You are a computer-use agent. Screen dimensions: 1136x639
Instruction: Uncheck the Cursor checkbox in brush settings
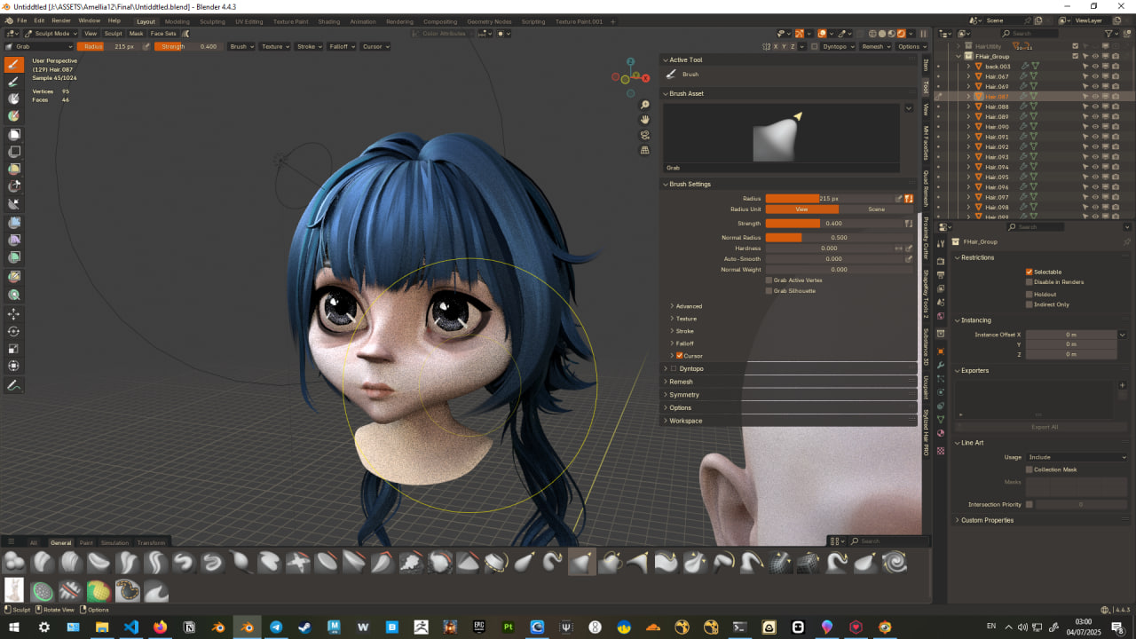[x=680, y=356]
